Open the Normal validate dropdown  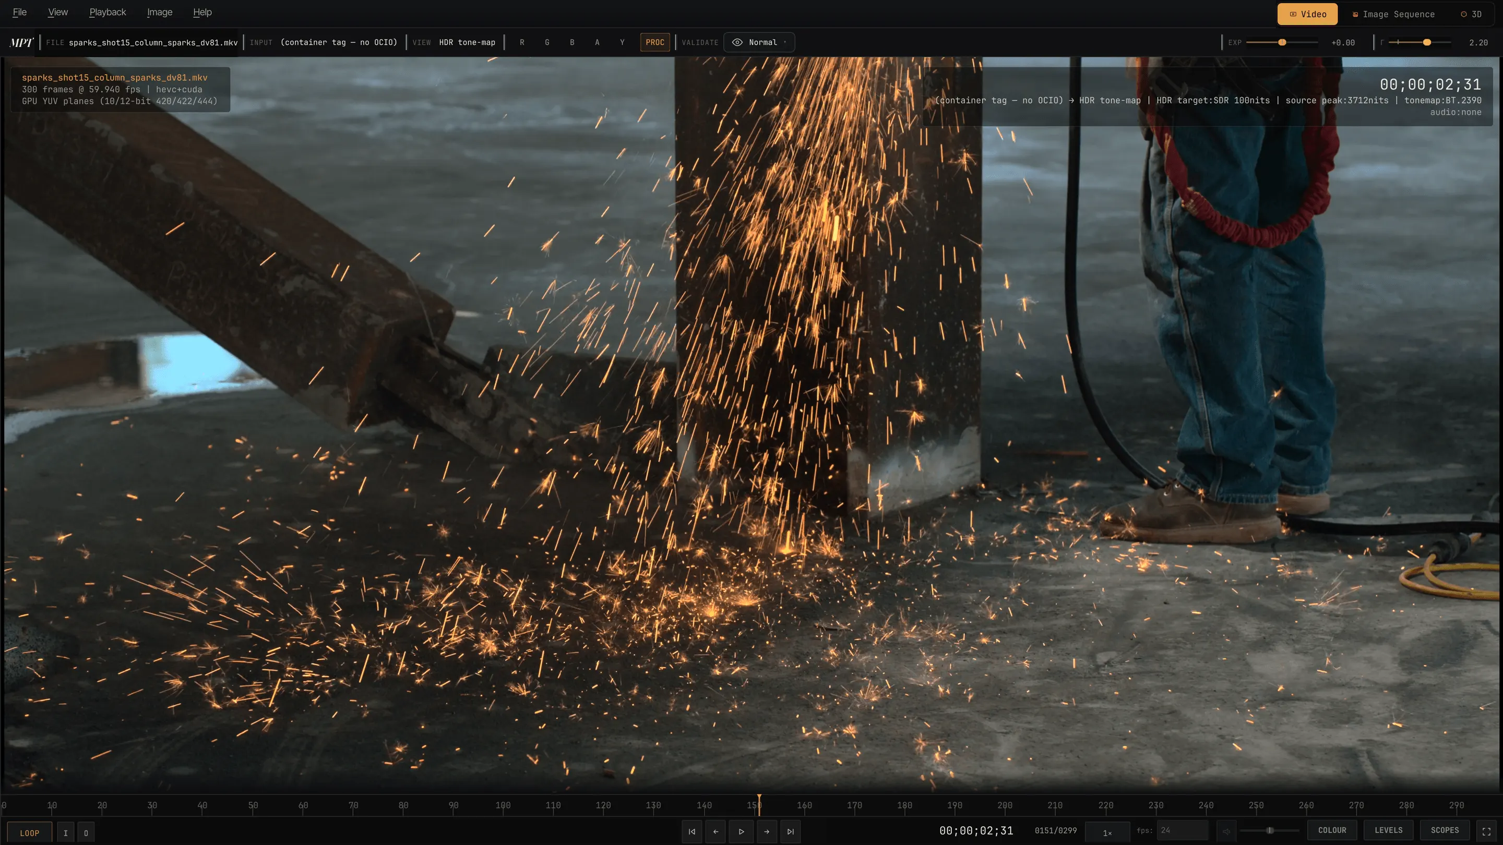[759, 43]
